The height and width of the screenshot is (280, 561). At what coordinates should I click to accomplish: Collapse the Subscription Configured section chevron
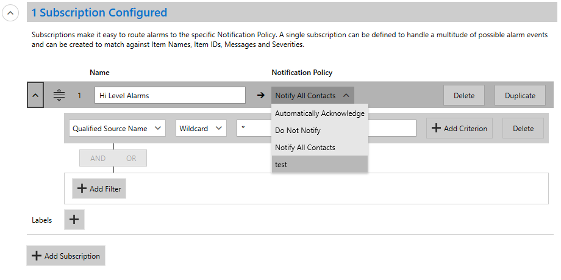click(x=10, y=13)
